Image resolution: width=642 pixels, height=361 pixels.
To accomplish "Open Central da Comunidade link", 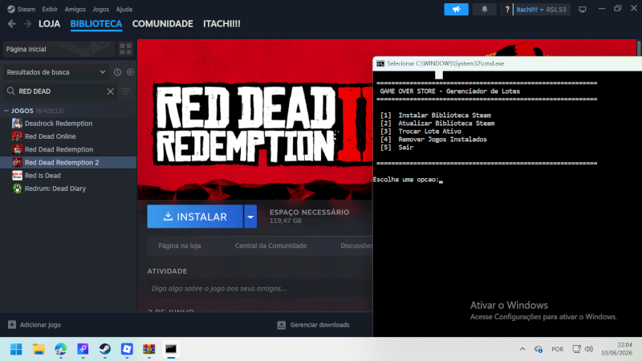I will pos(270,245).
